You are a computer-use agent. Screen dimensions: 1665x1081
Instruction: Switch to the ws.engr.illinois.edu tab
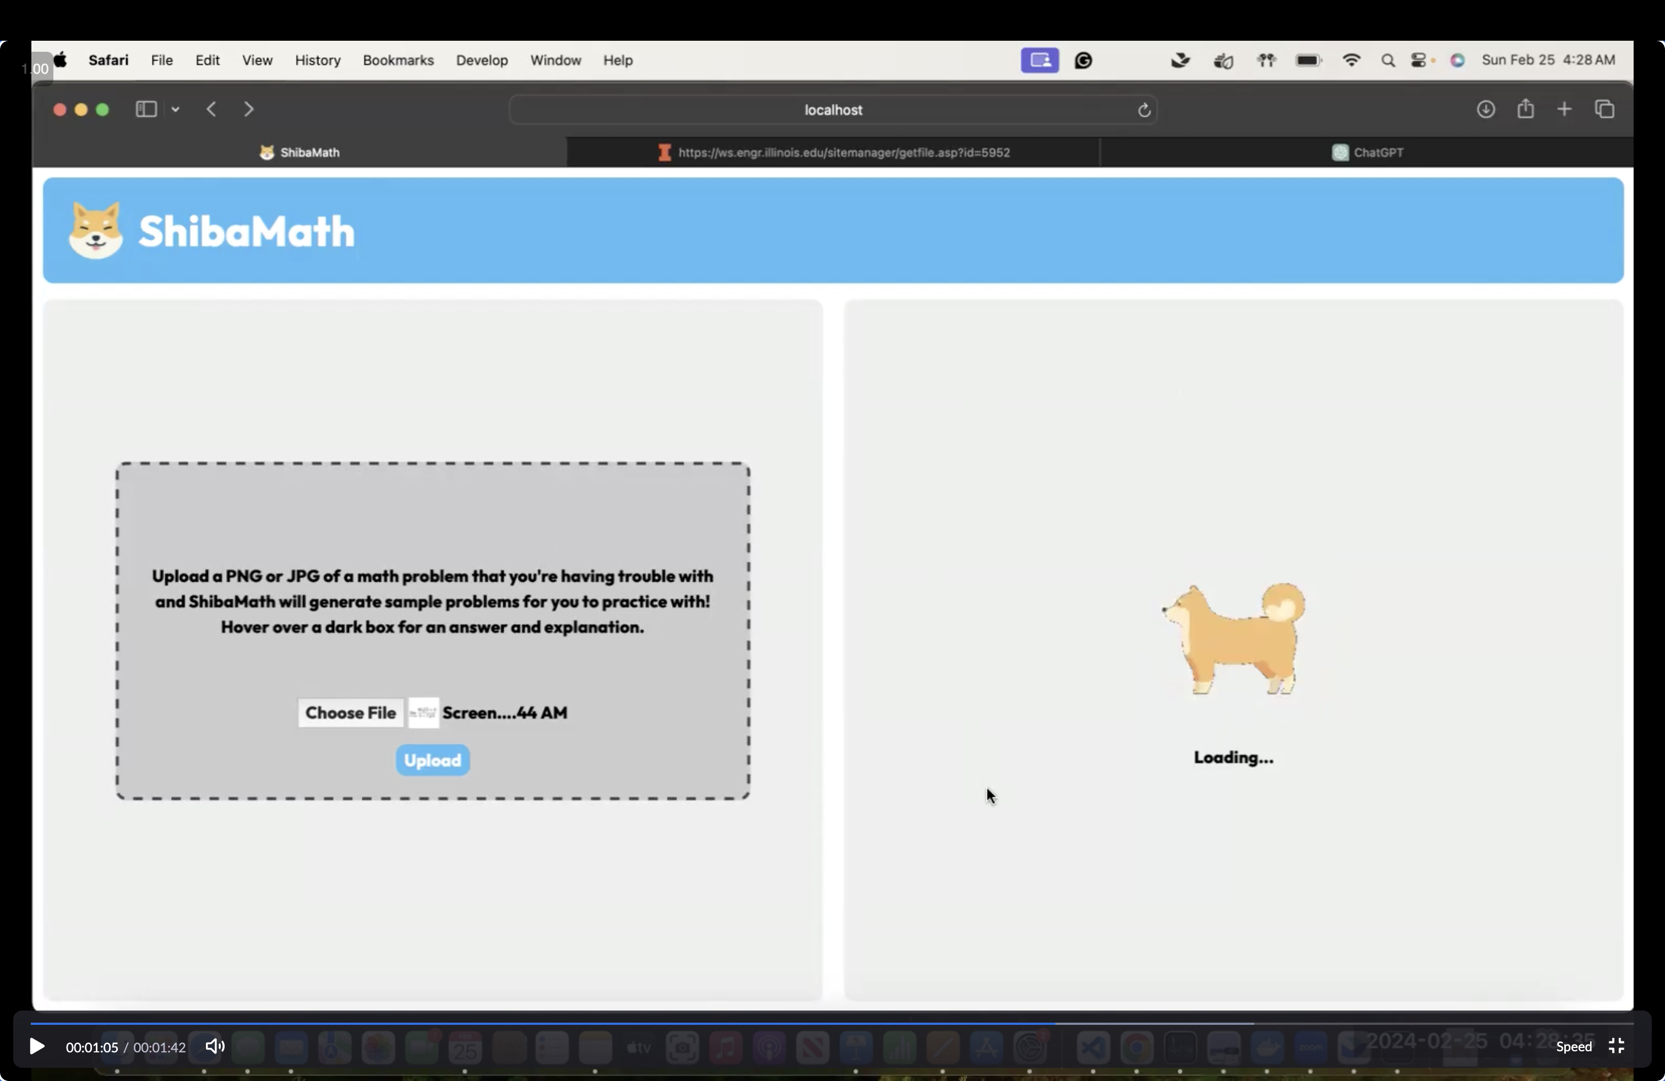(x=833, y=152)
